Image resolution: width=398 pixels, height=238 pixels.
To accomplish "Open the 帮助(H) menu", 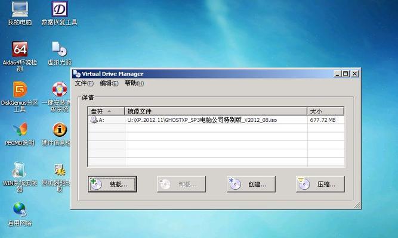I will 134,83.
